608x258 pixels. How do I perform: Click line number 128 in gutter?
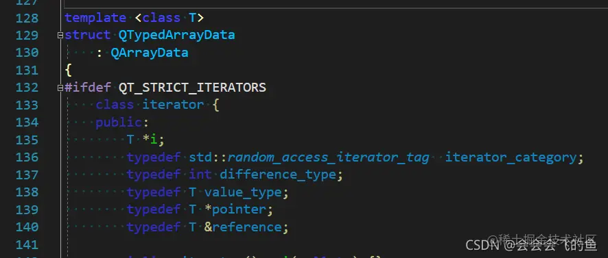(x=27, y=18)
